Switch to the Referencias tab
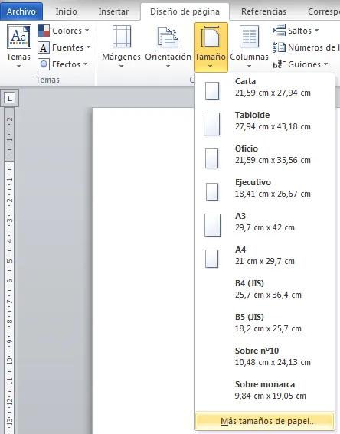This screenshot has width=340, height=434. coord(263,11)
